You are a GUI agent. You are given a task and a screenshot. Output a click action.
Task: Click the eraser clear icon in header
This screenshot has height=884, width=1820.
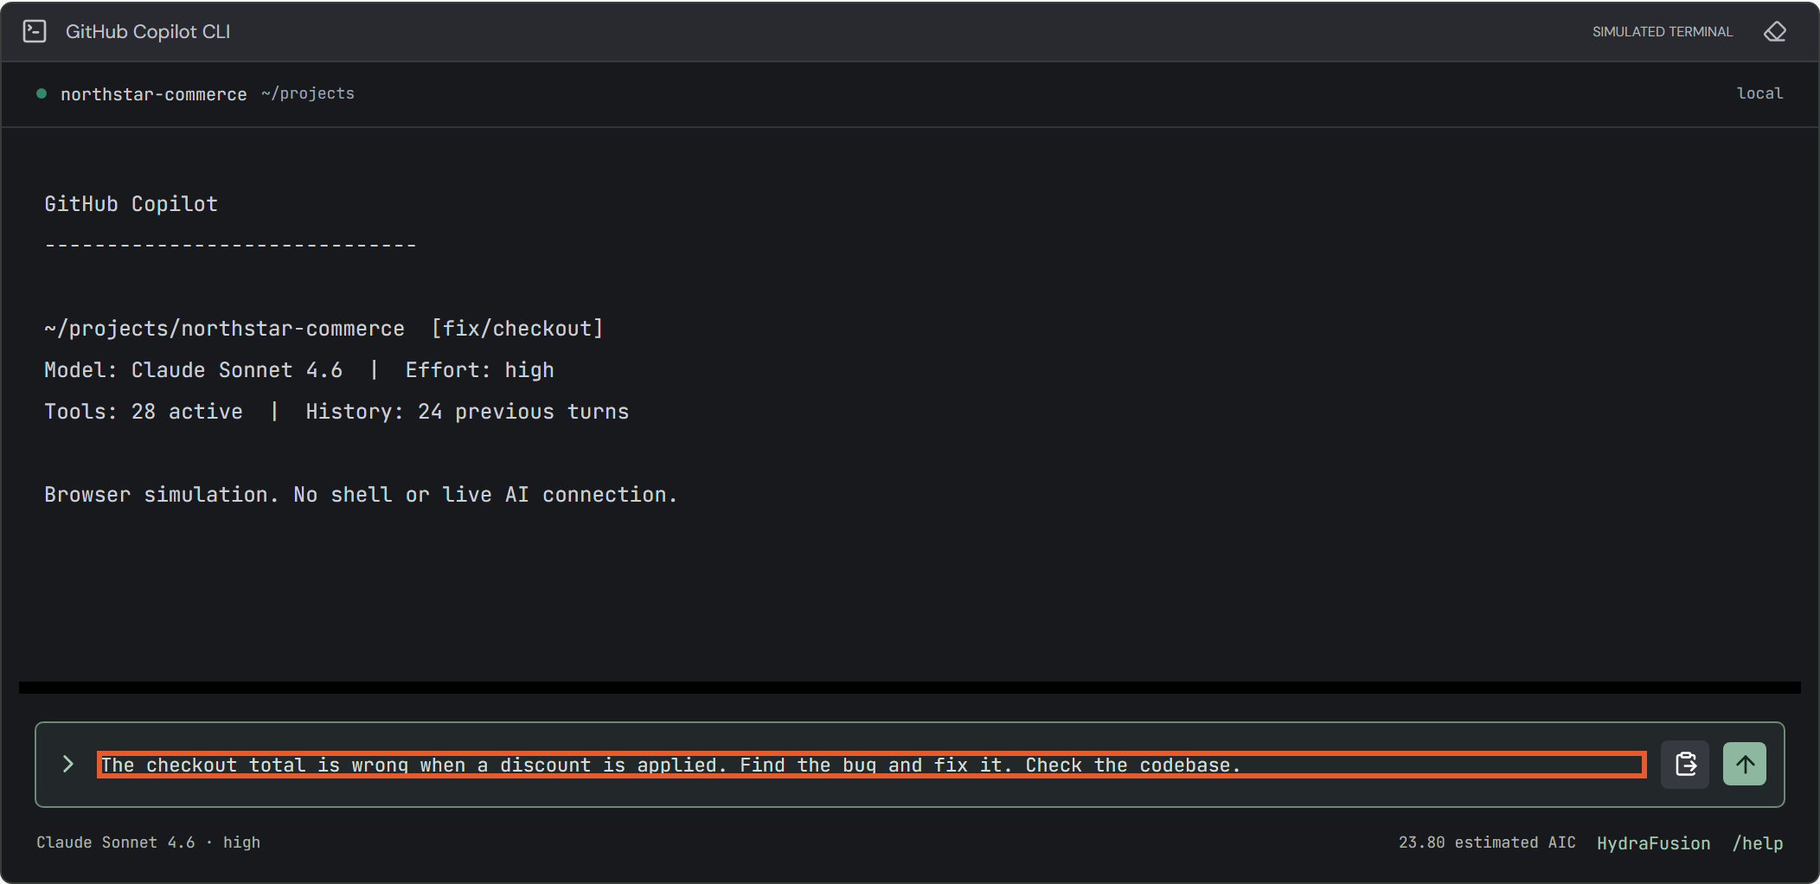click(1775, 32)
